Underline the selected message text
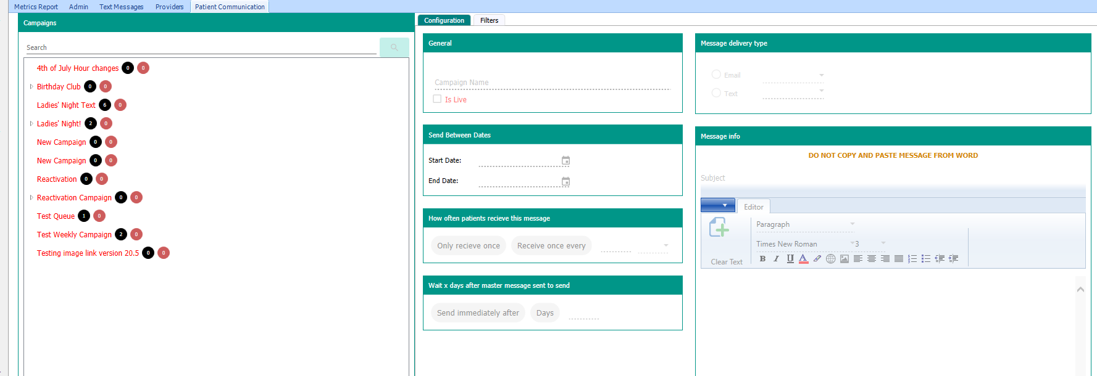 [x=790, y=259]
